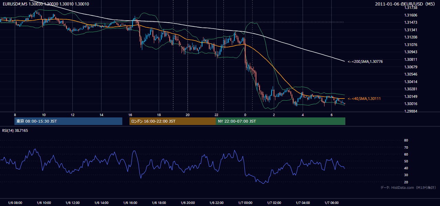440x206 pixels.
Task: Click bottom time label 1/7 02:00
Action: (274, 203)
